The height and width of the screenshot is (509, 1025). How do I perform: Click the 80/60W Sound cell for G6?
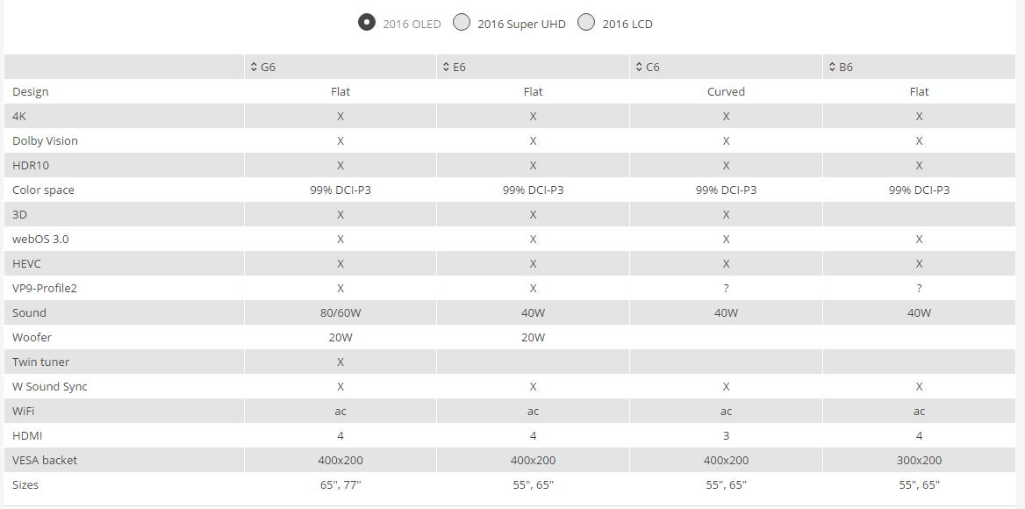tap(340, 313)
